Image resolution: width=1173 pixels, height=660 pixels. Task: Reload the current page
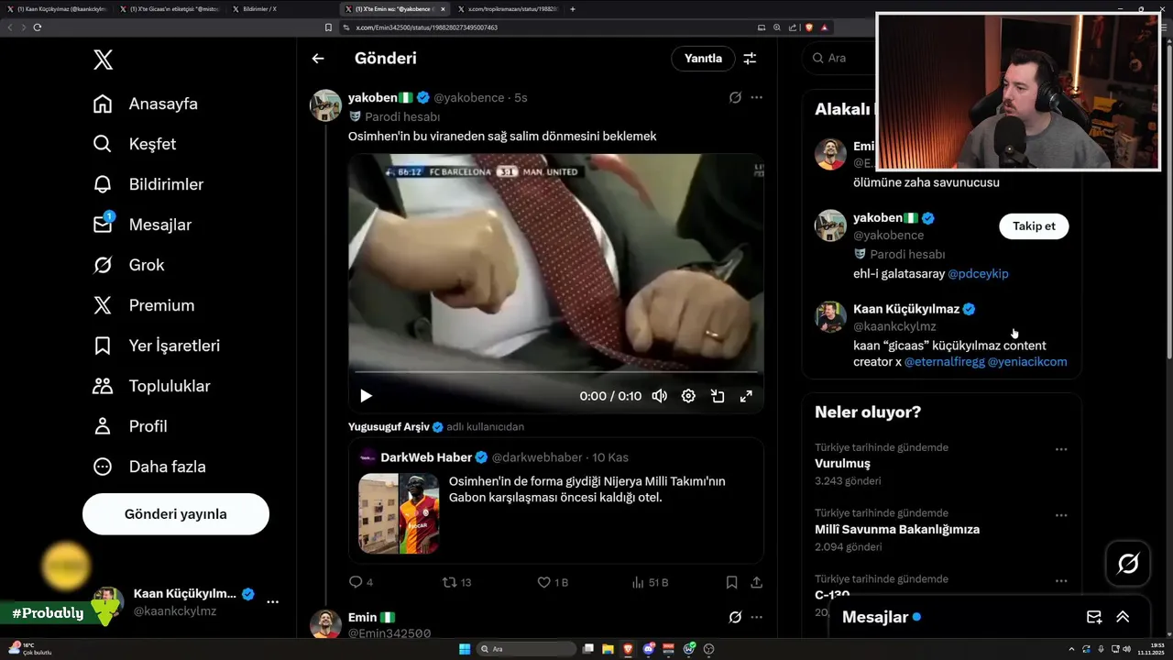pos(38,27)
